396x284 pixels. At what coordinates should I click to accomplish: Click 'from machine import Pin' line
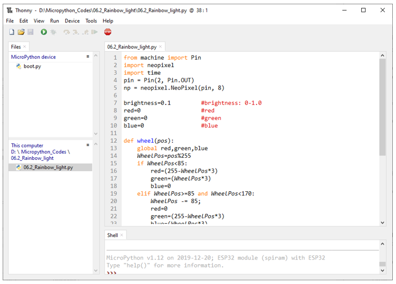coord(162,58)
